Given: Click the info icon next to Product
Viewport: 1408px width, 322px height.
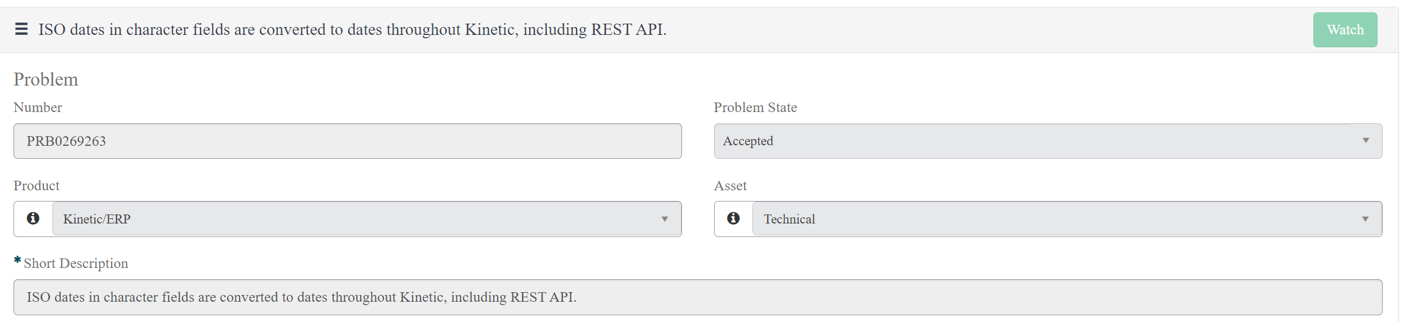Looking at the screenshot, I should (33, 218).
